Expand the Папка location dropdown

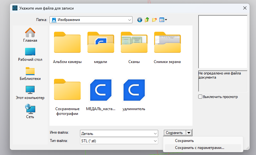(130, 20)
